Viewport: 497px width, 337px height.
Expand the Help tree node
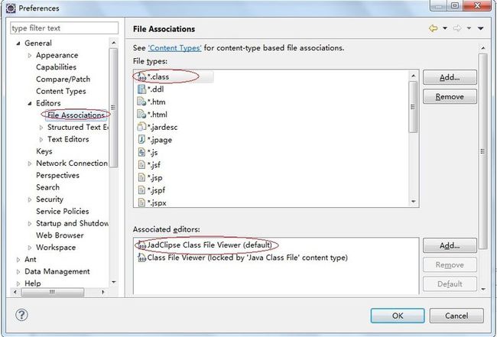[18, 284]
